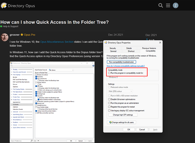Click Run compatibility troubleshooter button
The width and height of the screenshot is (195, 143).
point(121,62)
